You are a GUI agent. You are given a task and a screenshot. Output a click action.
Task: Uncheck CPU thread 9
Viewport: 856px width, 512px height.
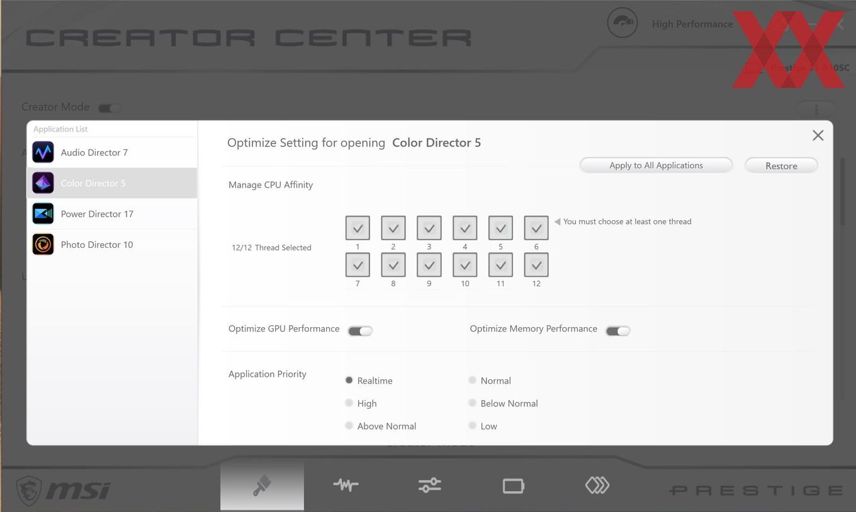tap(429, 265)
